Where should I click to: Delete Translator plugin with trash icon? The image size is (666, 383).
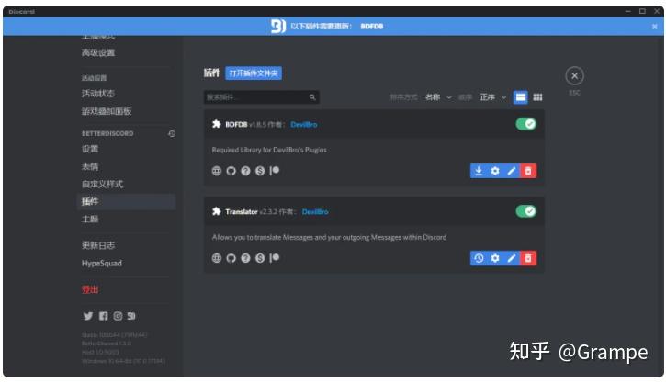click(528, 258)
